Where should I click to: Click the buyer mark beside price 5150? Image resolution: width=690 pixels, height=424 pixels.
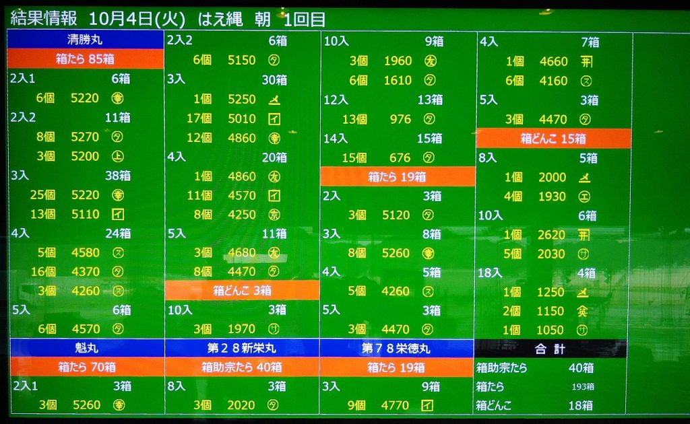pyautogui.click(x=274, y=61)
